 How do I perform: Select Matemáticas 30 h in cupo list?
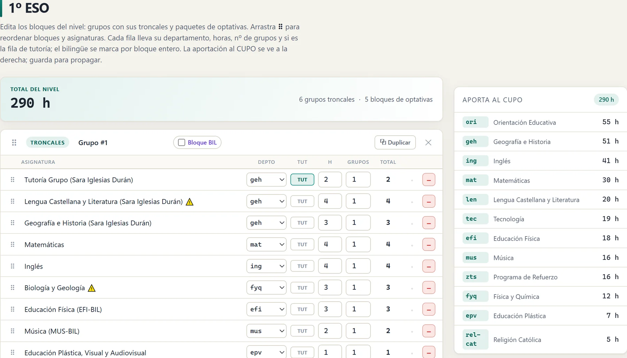tap(541, 180)
